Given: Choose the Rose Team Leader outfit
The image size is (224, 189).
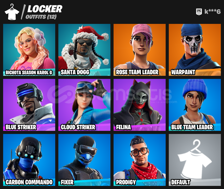Looking at the screenshot, I should (x=140, y=50).
